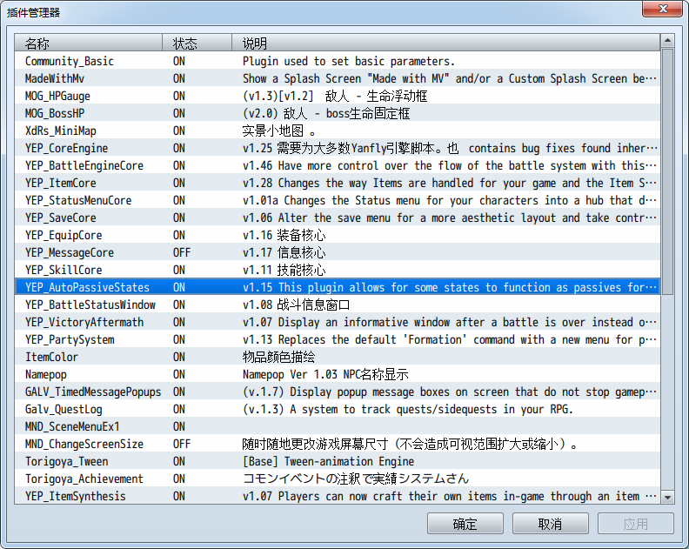The height and width of the screenshot is (549, 689).
Task: Click the 取消 button
Action: point(550,524)
